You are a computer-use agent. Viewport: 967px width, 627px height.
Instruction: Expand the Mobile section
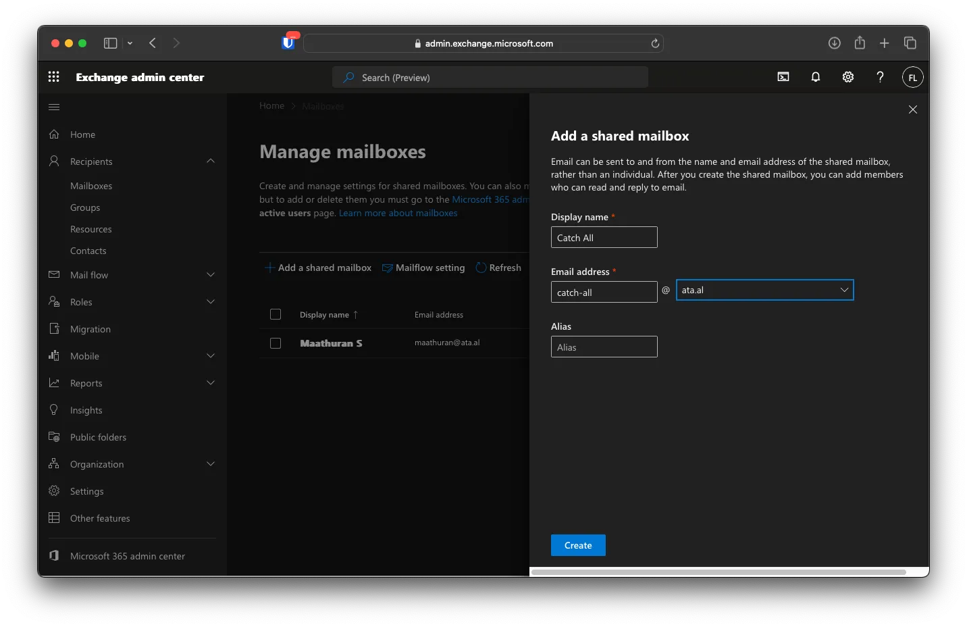pos(211,355)
